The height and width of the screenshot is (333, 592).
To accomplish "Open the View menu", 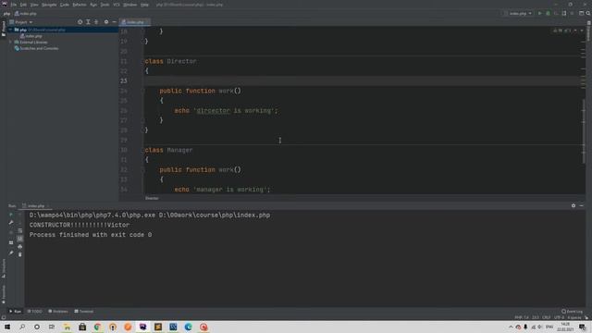I will click(x=34, y=5).
